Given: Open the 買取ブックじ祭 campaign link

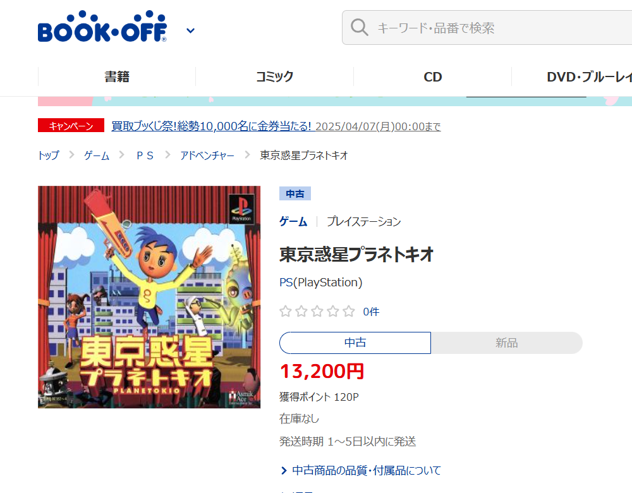Looking at the screenshot, I should point(276,126).
